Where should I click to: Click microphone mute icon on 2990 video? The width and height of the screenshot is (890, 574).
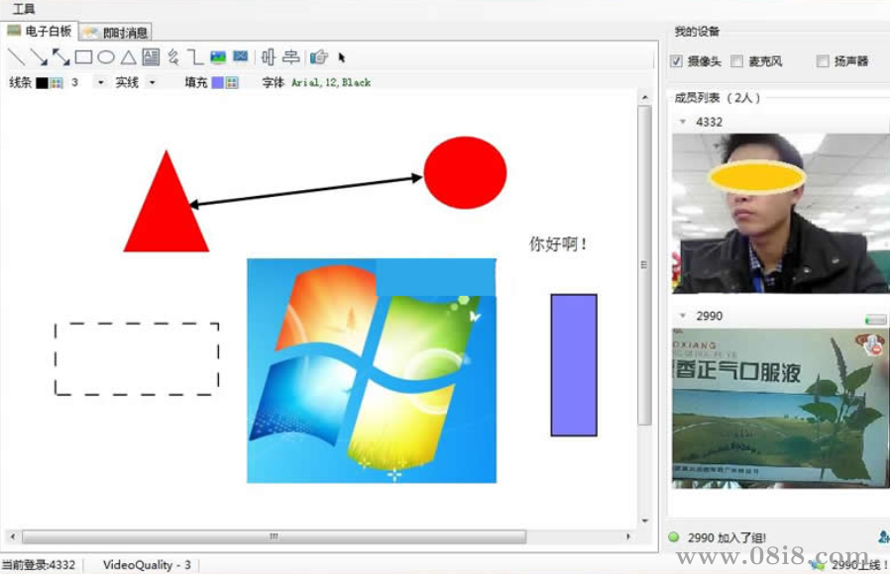[x=873, y=344]
